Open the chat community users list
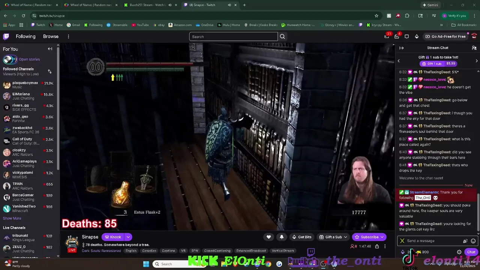 [474, 48]
